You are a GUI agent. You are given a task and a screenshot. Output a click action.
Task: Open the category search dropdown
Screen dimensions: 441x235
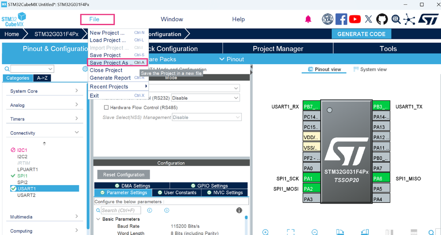(x=50, y=69)
